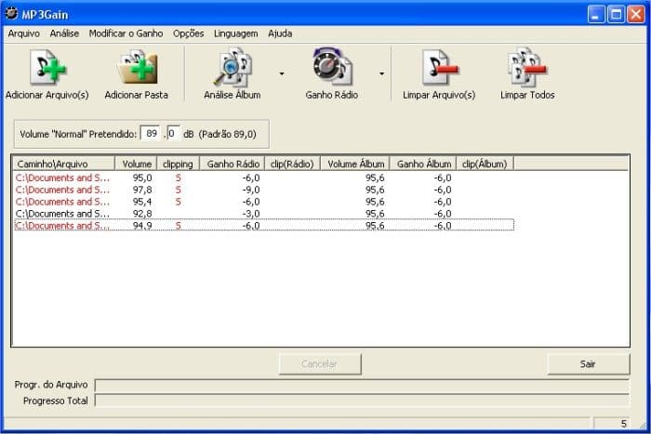
Task: Click the Progr. do Arquivo progress bar
Action: [362, 386]
